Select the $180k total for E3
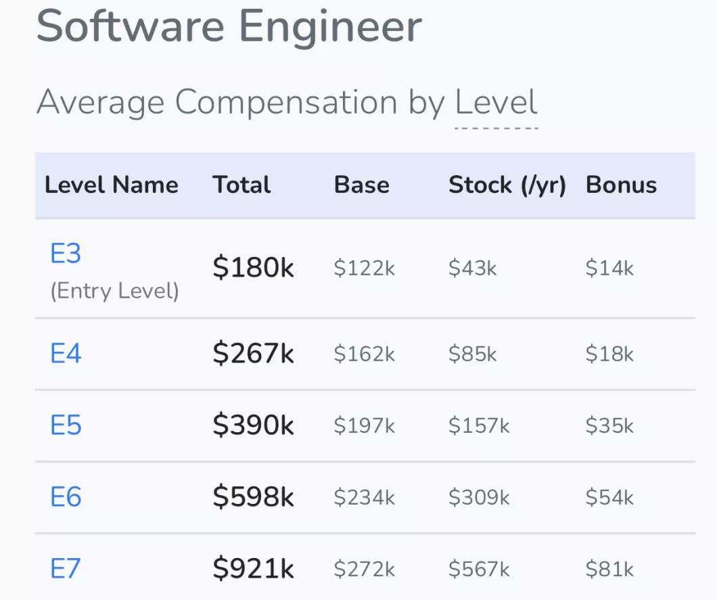This screenshot has width=717, height=600. point(253,269)
